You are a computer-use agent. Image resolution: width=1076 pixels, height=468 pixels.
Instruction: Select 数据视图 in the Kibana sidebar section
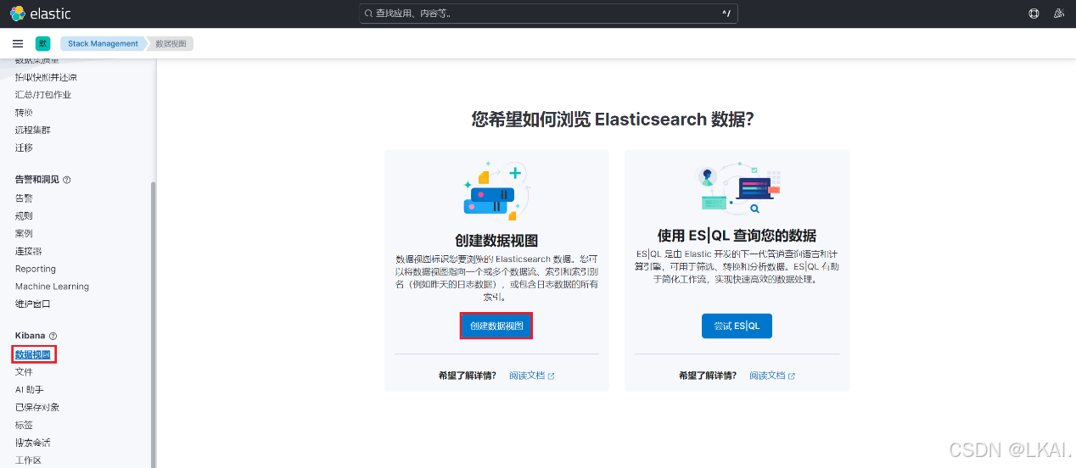click(33, 354)
